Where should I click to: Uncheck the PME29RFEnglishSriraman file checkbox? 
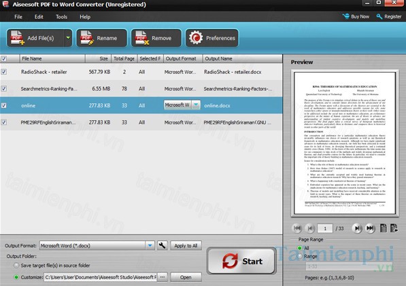pos(4,122)
